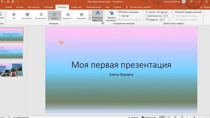Switch to the 'Слайд-шоу' tab
This screenshot has width=210, height=118.
click(76, 7)
